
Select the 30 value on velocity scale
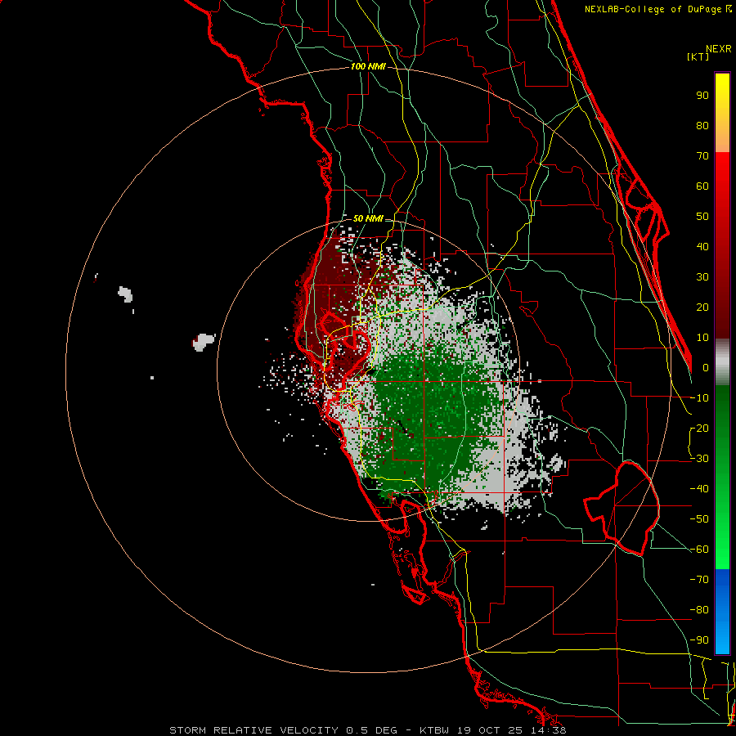[702, 277]
